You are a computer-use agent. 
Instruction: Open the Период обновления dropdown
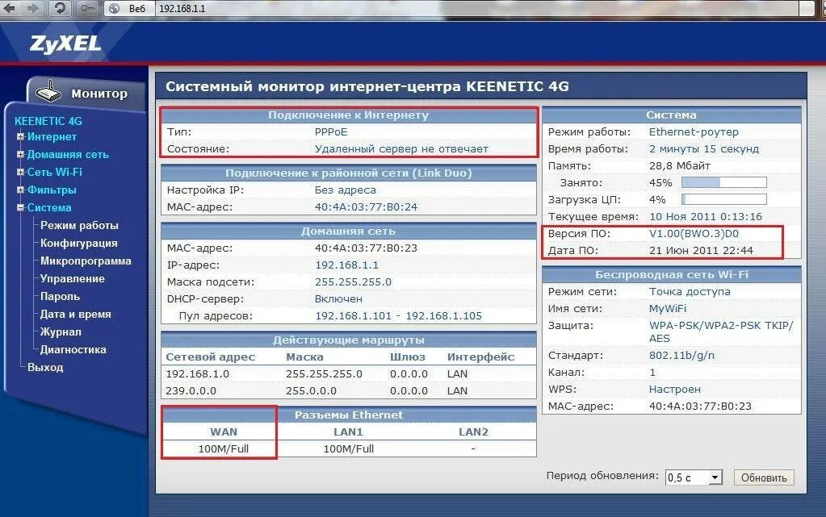[x=694, y=477]
